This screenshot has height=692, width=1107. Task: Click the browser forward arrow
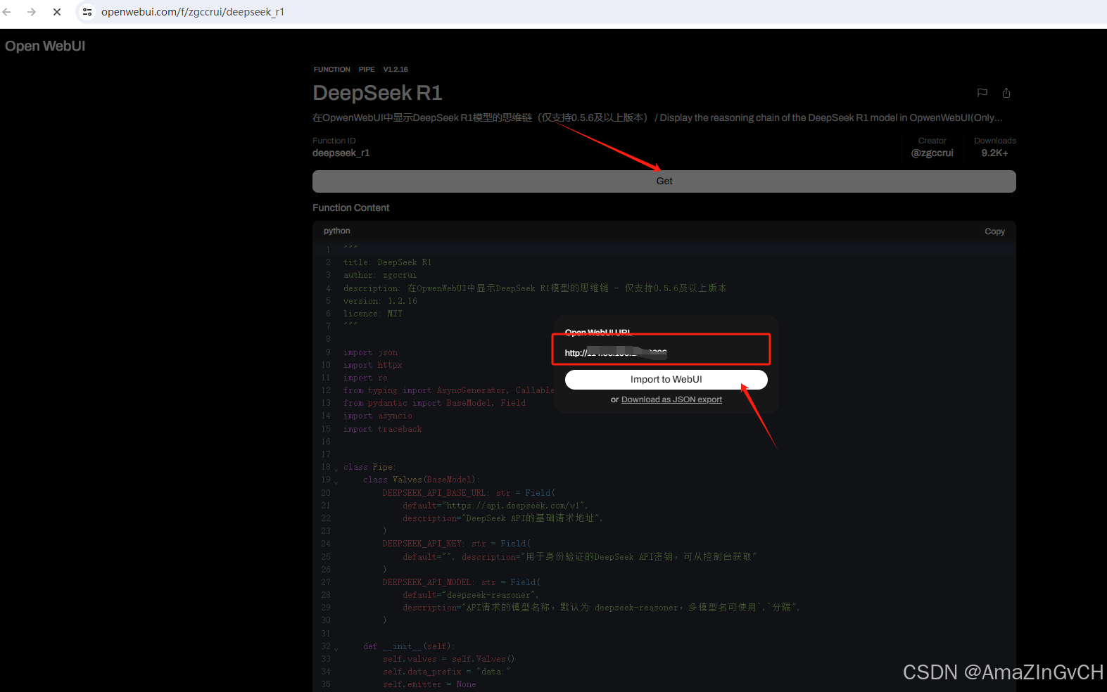[32, 12]
